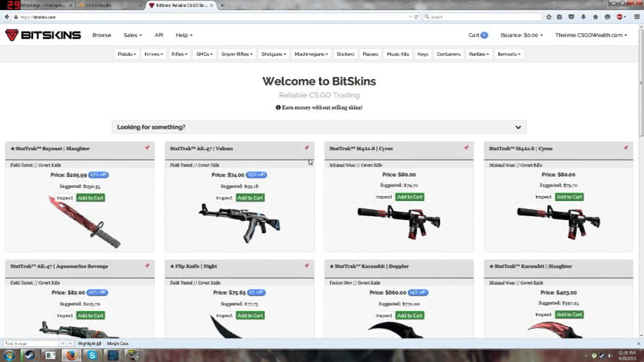The width and height of the screenshot is (644, 362).
Task: Open the Cart link
Action: [x=473, y=35]
